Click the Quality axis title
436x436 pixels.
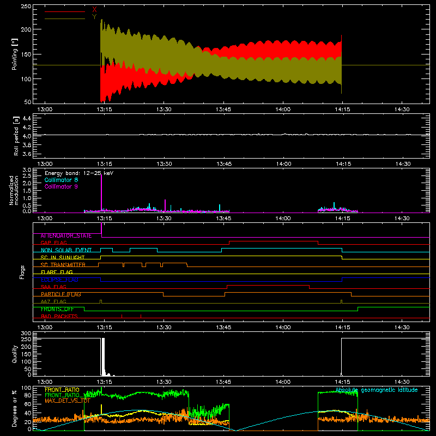(x=15, y=354)
